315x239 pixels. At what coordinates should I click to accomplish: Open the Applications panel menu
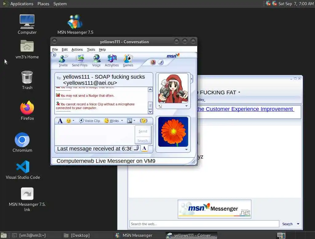(22, 4)
